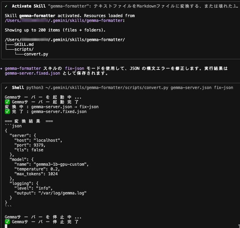Viewport: 240px width, 228px height.
Task: Click green check icon beside 完了: gemma-server.fixed.json
Action: (7, 112)
